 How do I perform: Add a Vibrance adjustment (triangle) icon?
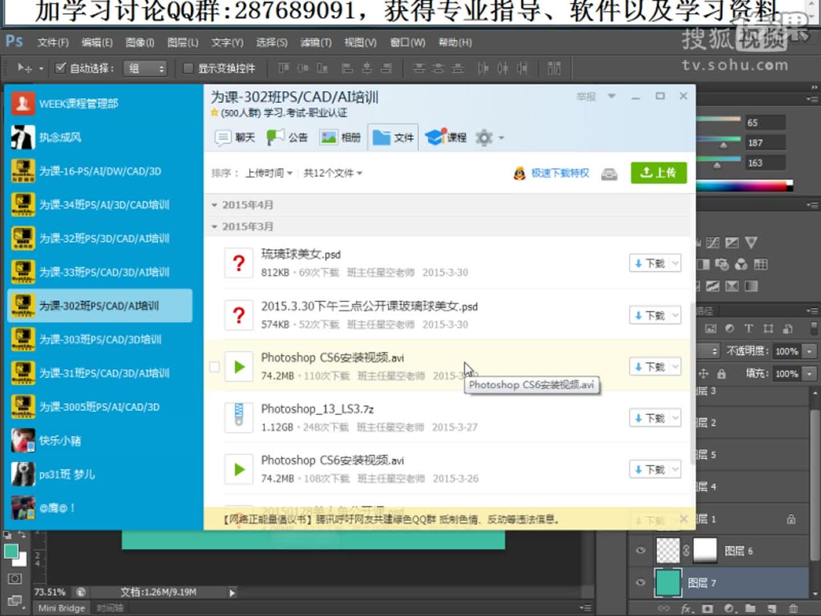pyautogui.click(x=751, y=243)
